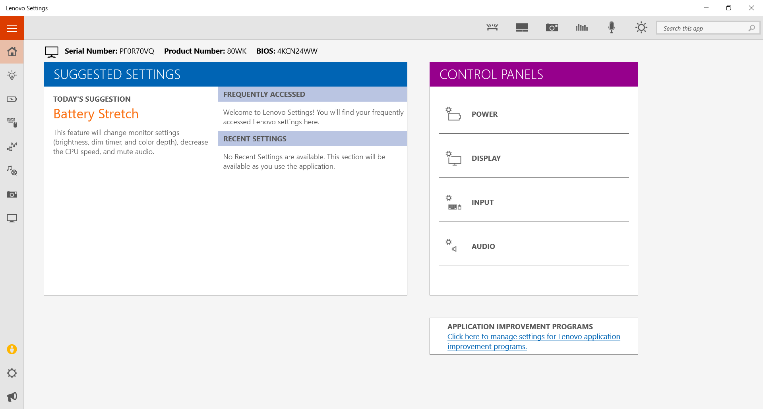Open the wireless network sidebar icon
The image size is (763, 409).
coord(12,147)
